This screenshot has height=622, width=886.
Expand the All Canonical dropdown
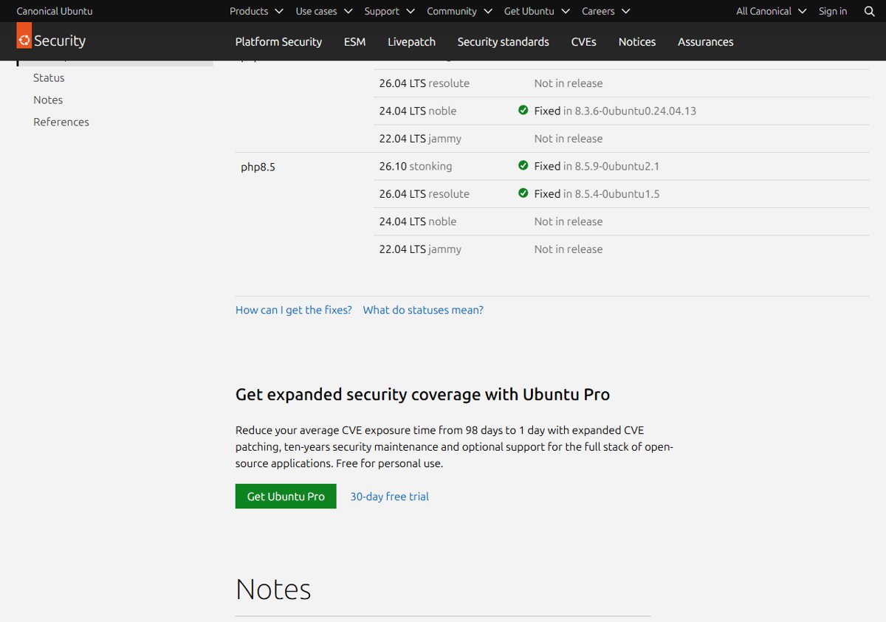771,11
